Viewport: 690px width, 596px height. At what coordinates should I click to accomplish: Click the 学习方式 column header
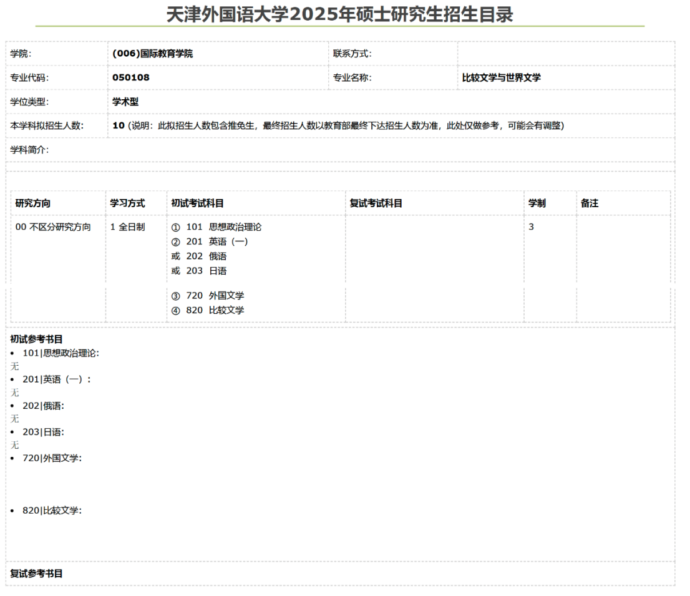128,203
